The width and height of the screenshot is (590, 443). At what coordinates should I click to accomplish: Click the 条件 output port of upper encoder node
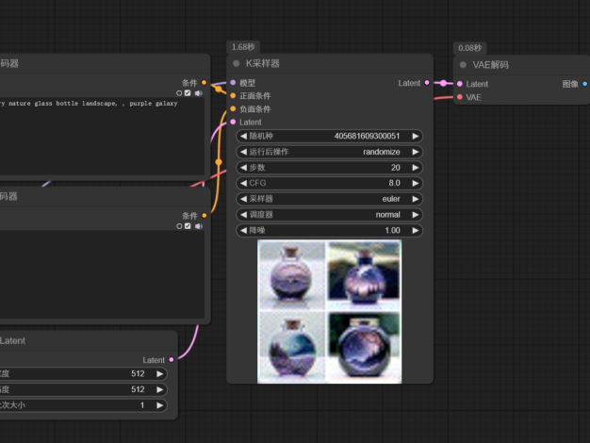204,82
